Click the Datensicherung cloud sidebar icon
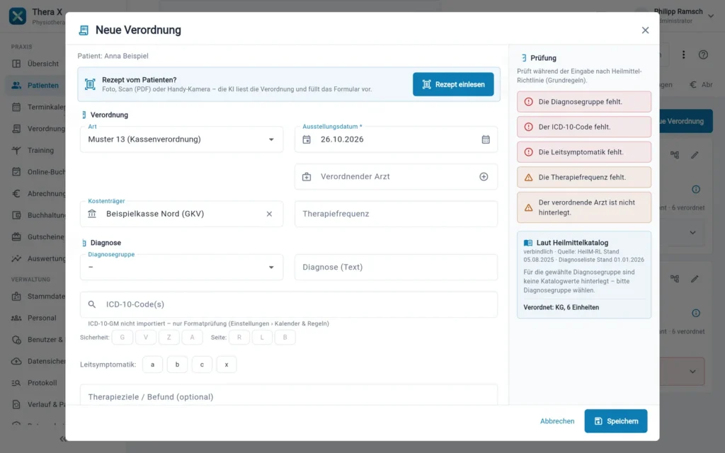This screenshot has width=725, height=453. pos(16,361)
